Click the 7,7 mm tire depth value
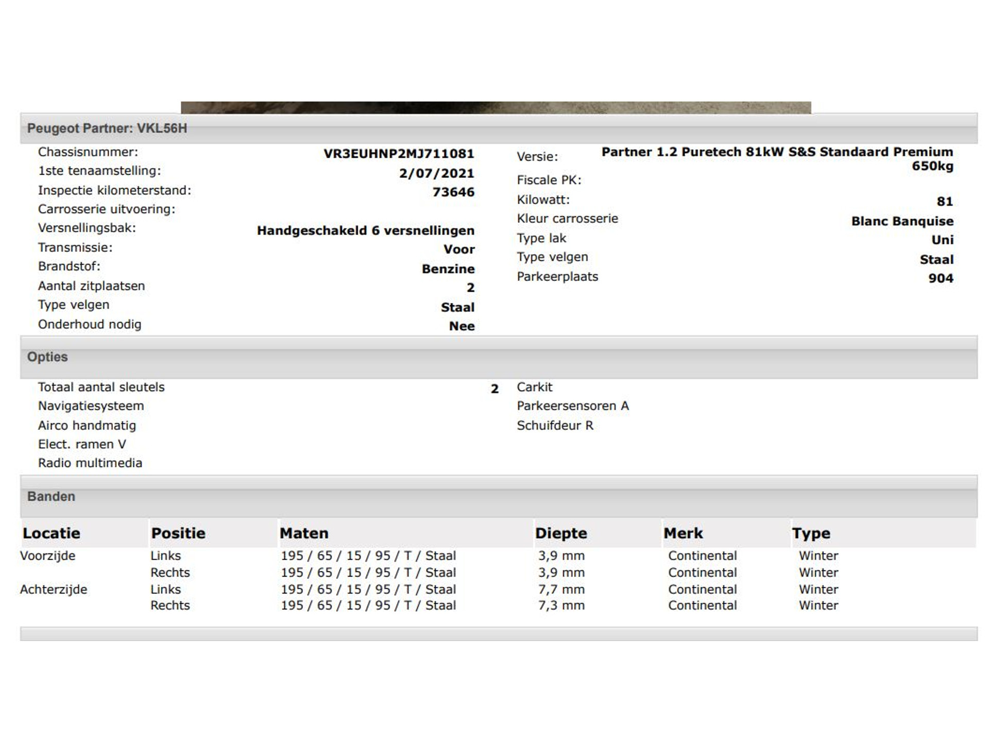Image resolution: width=989 pixels, height=742 pixels. tap(561, 589)
